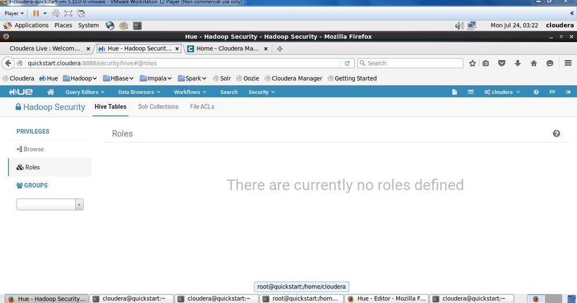
Task: Open Hue bookmark in bookmarks bar
Action: pyautogui.click(x=48, y=78)
